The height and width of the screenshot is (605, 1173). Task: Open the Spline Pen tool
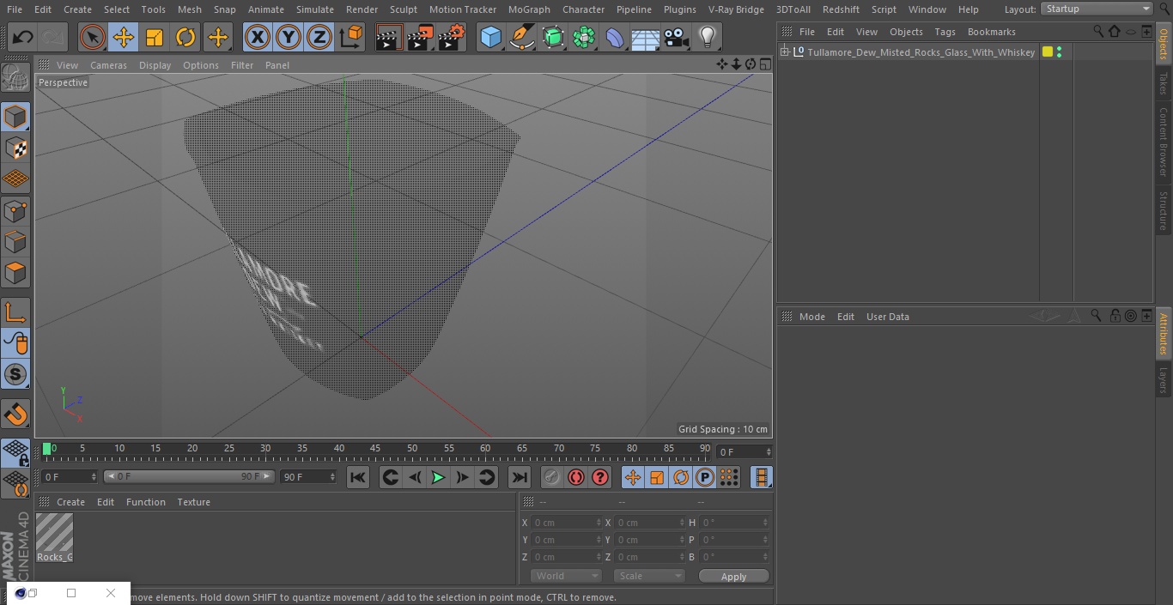coord(521,38)
